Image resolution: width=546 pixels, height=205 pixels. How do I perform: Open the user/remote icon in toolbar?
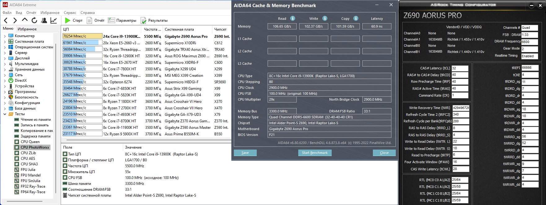coord(44,20)
